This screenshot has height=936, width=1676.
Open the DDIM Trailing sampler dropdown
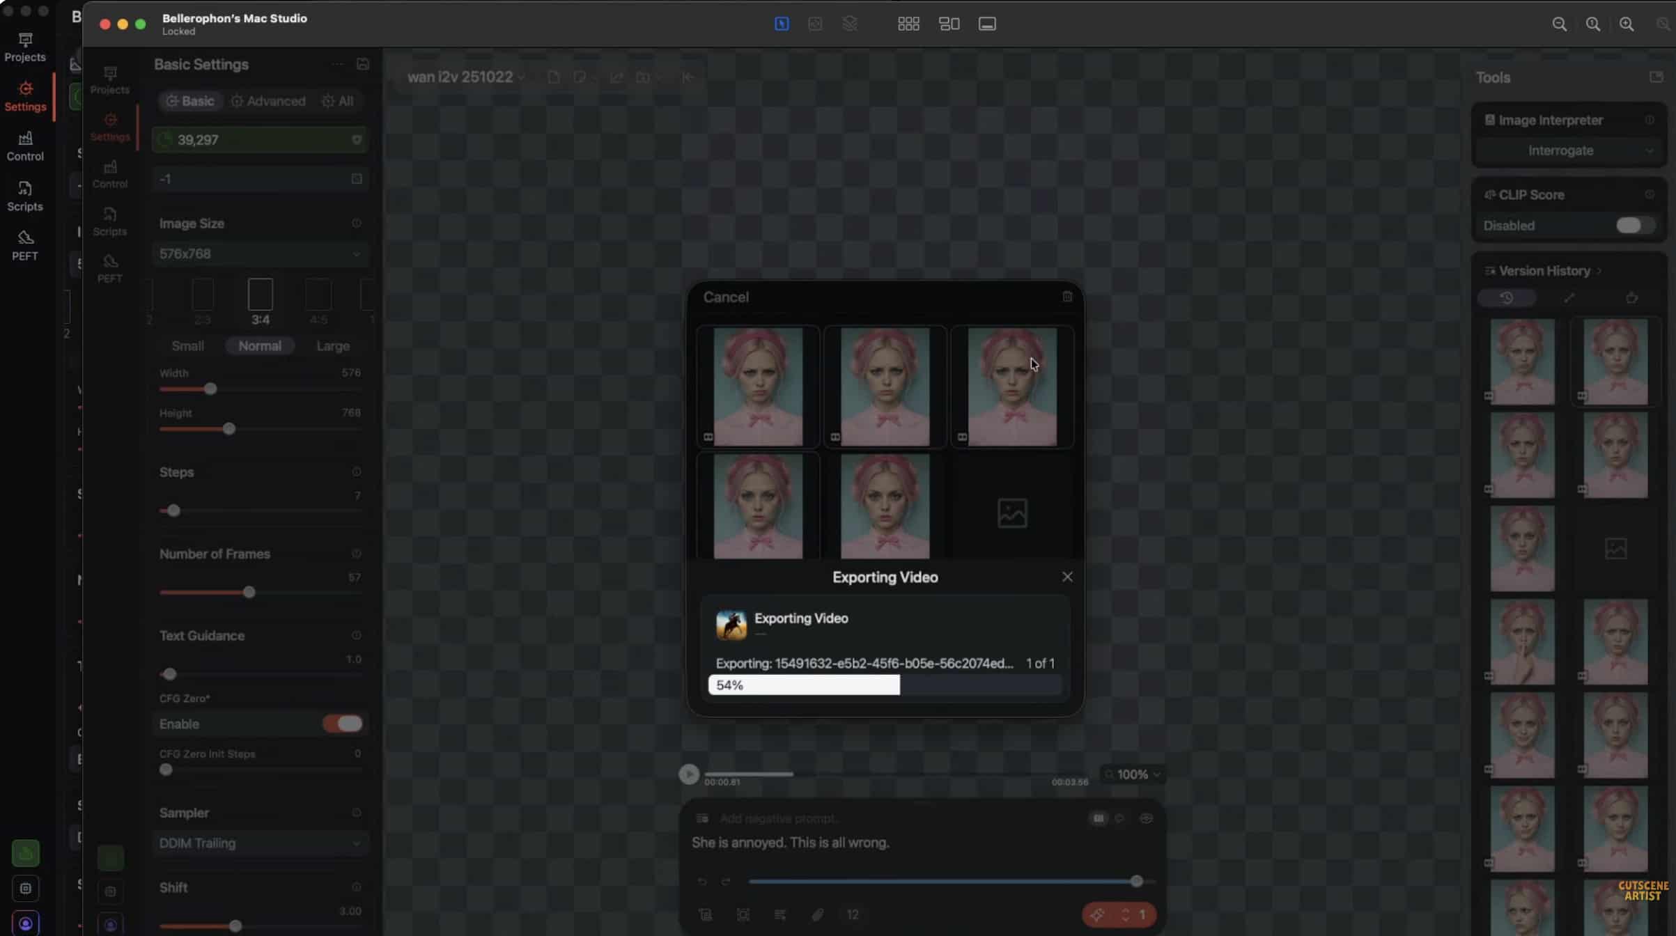tap(260, 843)
